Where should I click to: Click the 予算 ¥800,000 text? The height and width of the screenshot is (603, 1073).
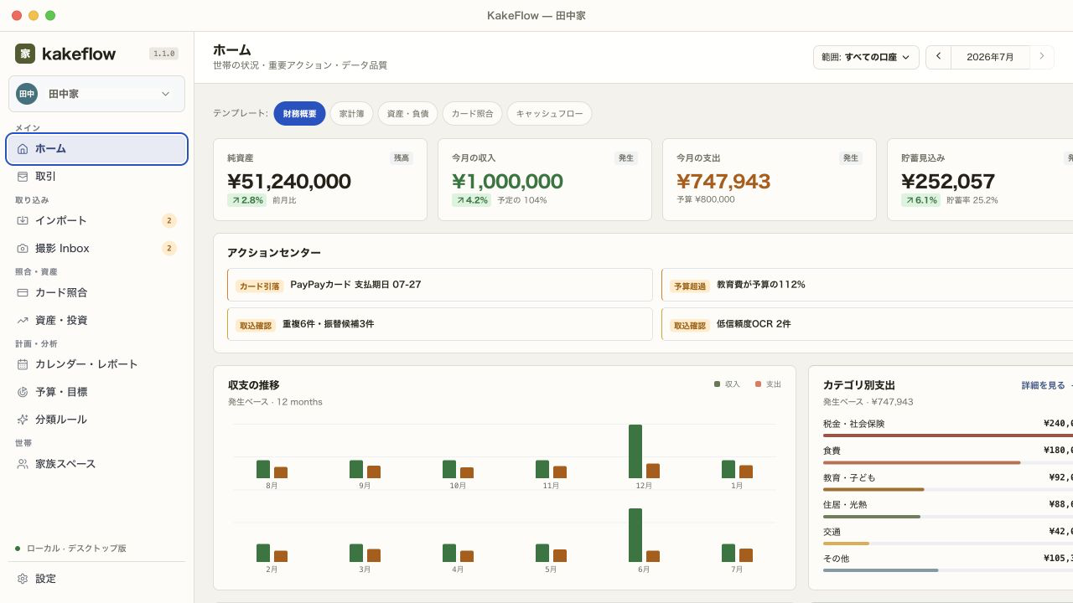tap(706, 199)
